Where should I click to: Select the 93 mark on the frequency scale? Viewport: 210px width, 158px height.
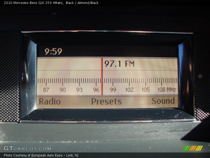point(79,90)
